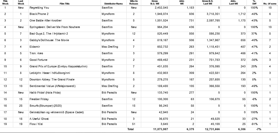Click the Wks In Release column header

[134, 2]
